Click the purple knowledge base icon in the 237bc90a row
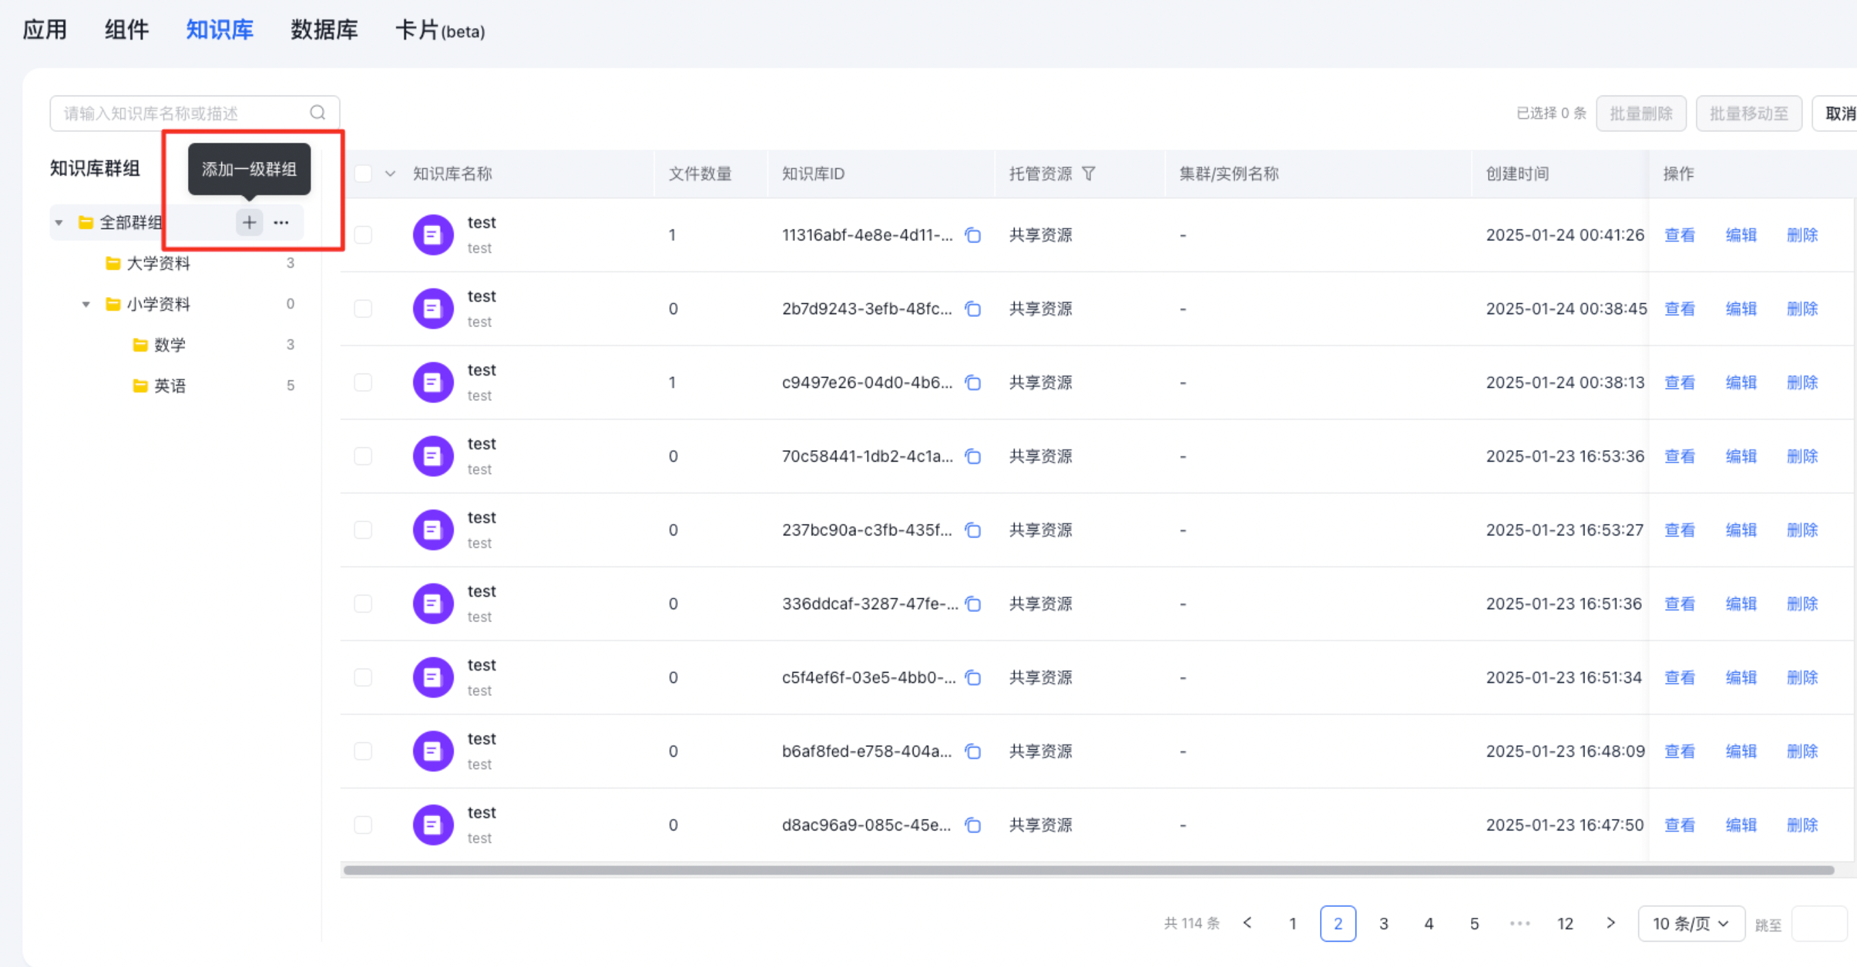 point(432,530)
